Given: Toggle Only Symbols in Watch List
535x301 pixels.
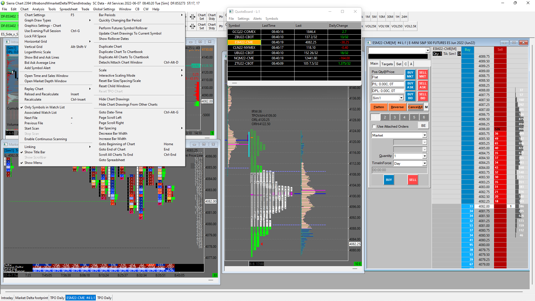Looking at the screenshot, I should click(45, 107).
